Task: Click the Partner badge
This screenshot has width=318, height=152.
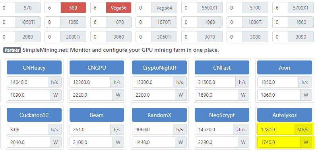Action: coord(12,50)
